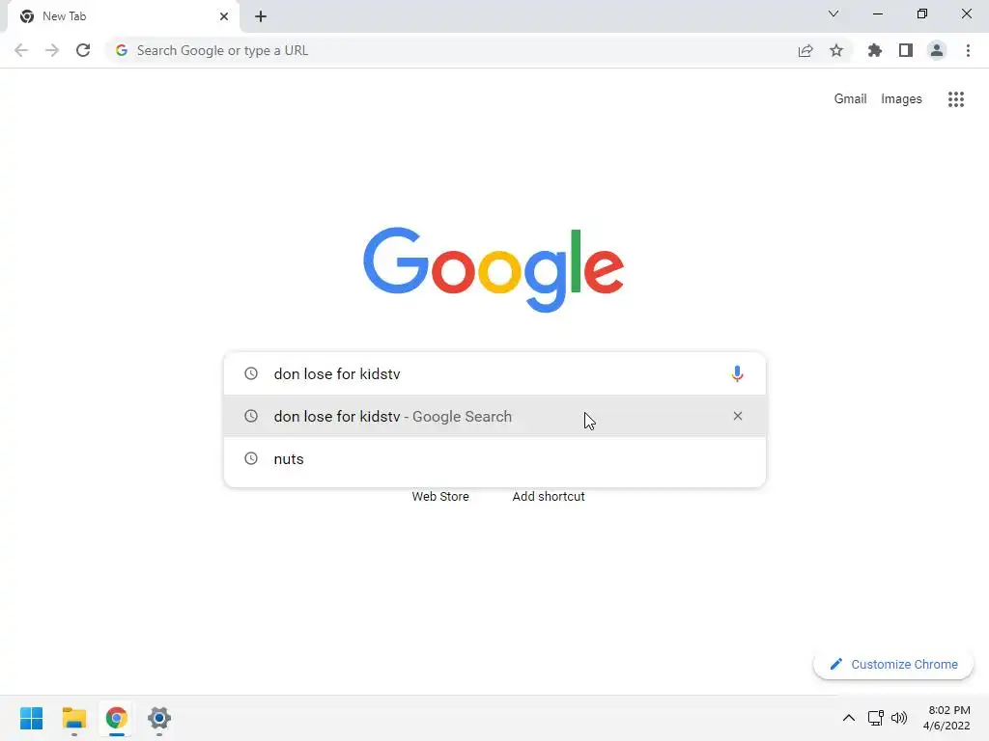
Task: Open the profile avatar icon
Action: pos(937,50)
